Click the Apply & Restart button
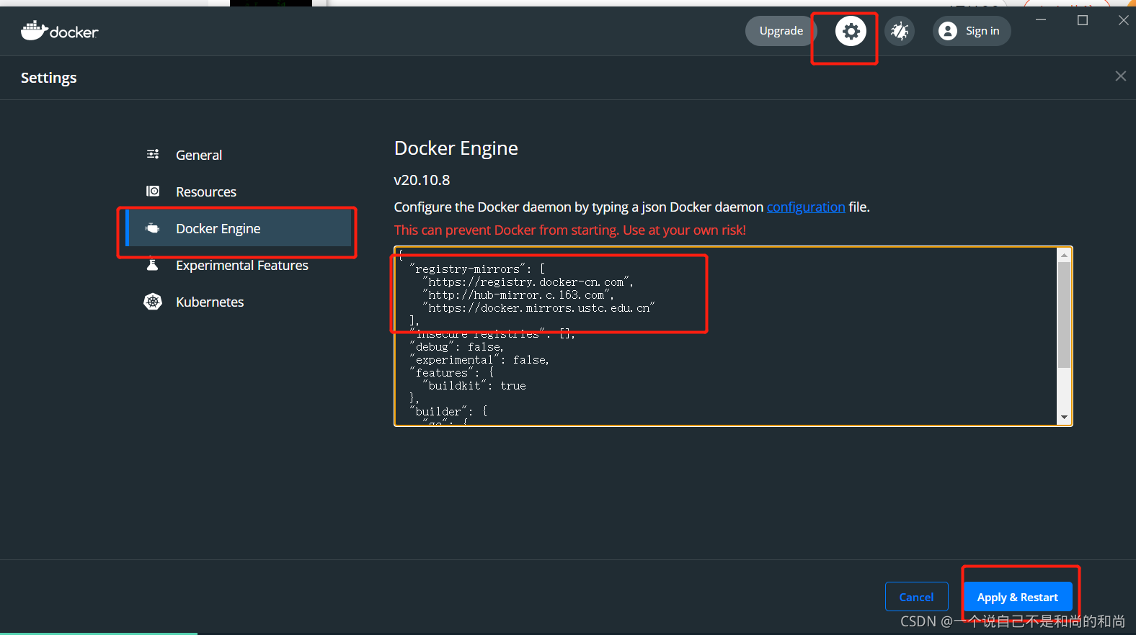The height and width of the screenshot is (635, 1136). [x=1018, y=597]
